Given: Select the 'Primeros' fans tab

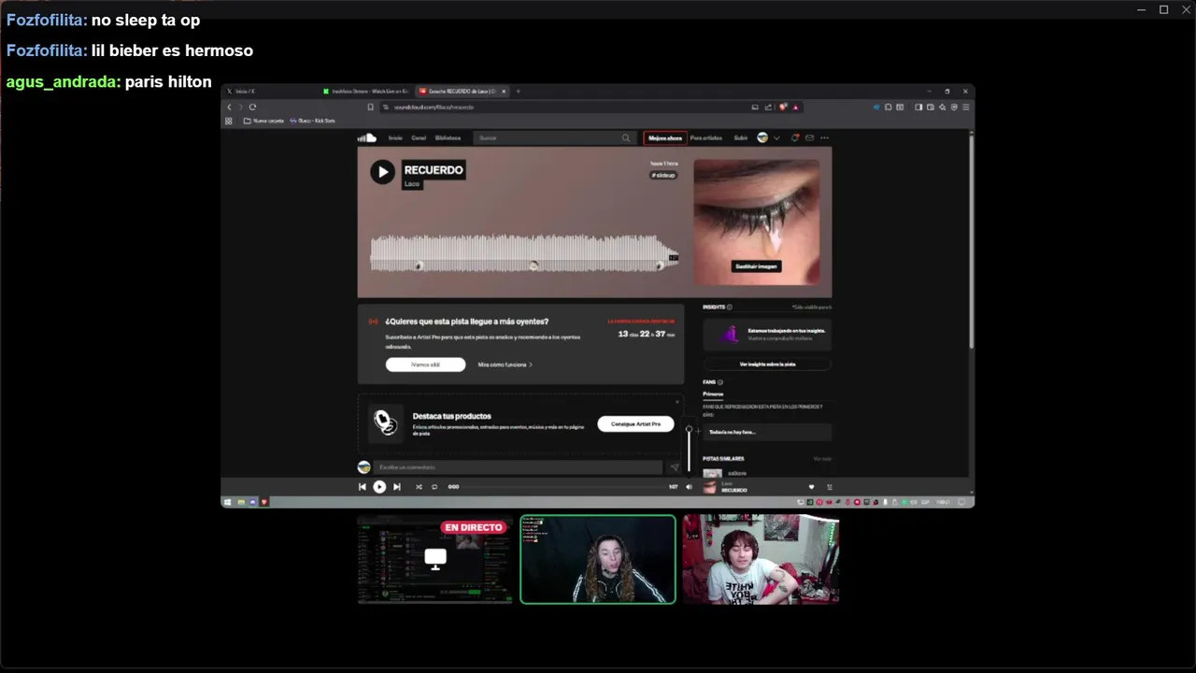Looking at the screenshot, I should click(x=713, y=394).
